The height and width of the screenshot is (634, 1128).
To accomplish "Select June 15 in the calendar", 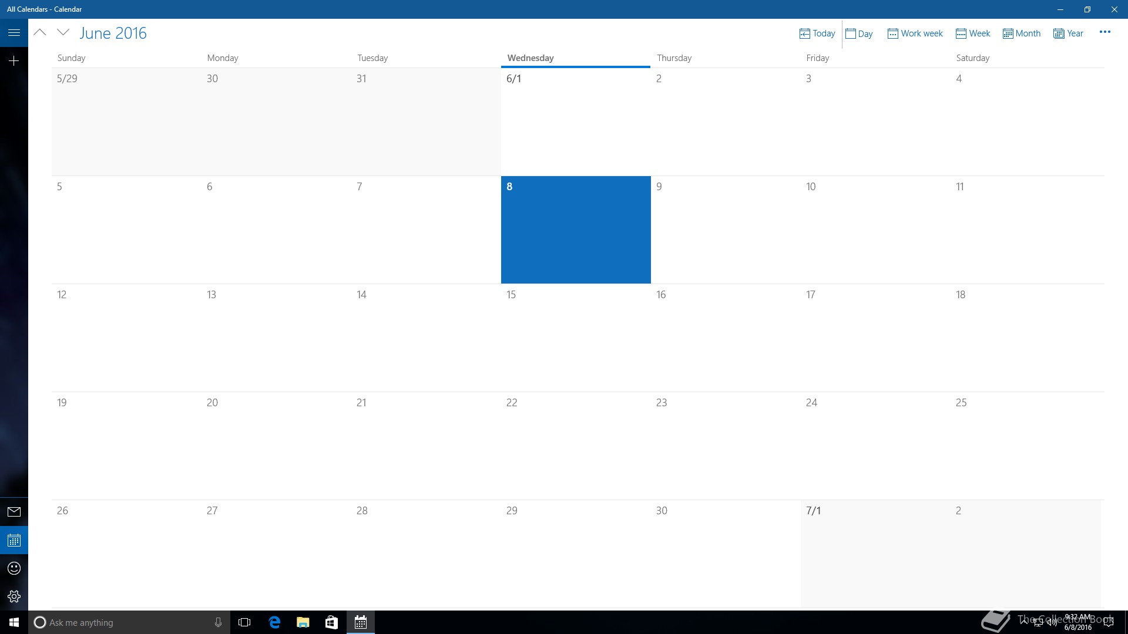I will (576, 338).
